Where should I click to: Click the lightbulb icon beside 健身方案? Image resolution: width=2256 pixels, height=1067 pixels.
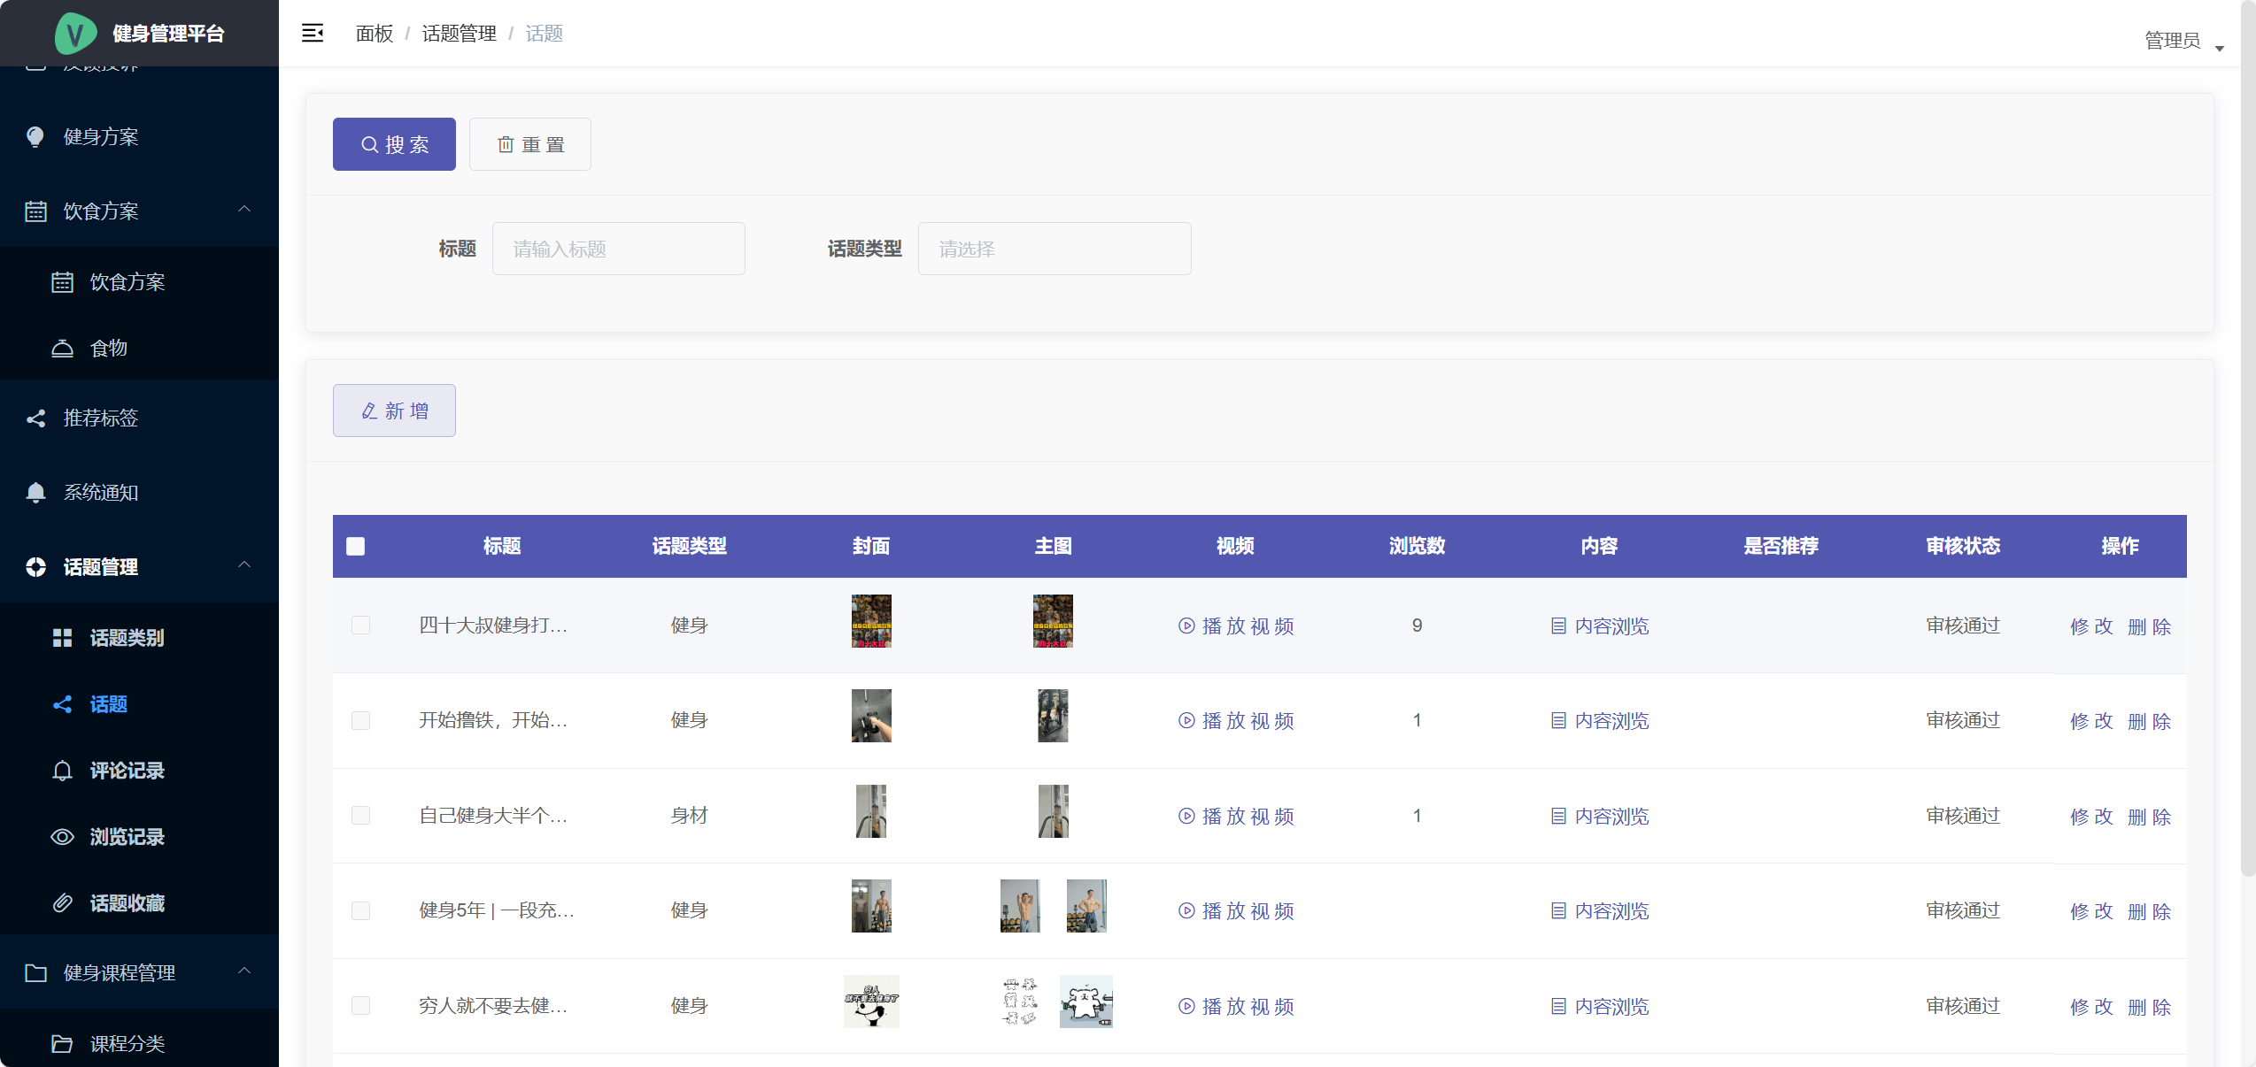(35, 137)
